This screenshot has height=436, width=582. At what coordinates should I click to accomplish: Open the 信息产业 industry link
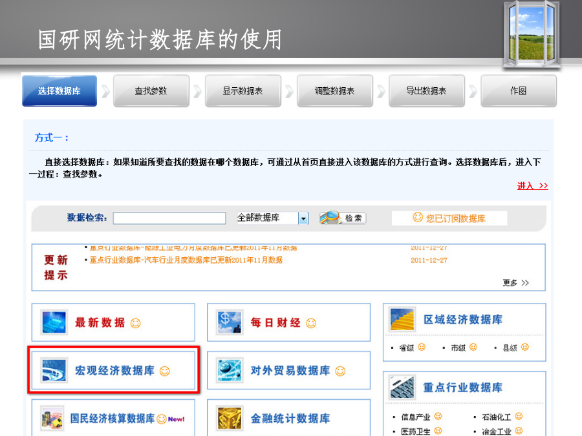[416, 417]
